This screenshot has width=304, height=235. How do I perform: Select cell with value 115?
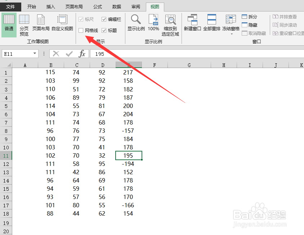click(51, 72)
